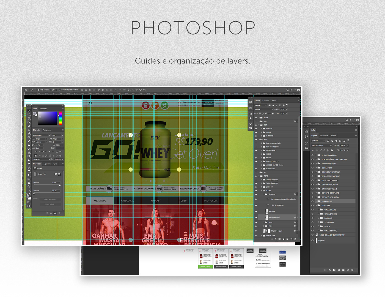The width and height of the screenshot is (385, 300).
Task: Click Select and Mask button
Action: pyautogui.click(x=50, y=199)
